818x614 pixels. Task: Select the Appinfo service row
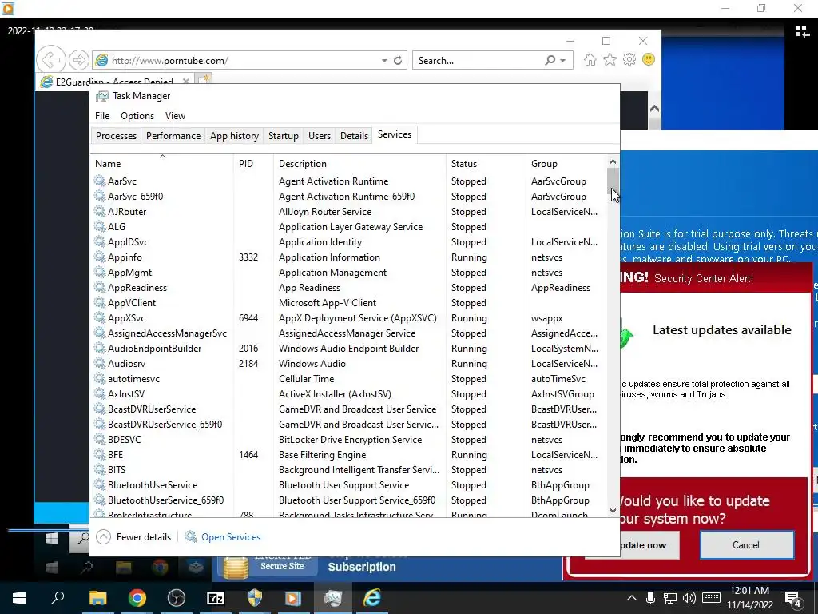(347, 257)
